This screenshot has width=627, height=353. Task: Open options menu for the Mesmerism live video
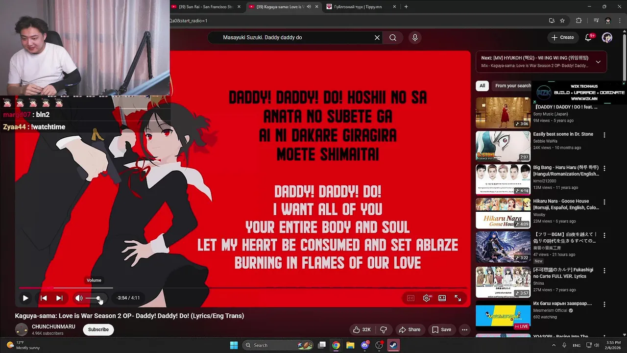click(604, 304)
